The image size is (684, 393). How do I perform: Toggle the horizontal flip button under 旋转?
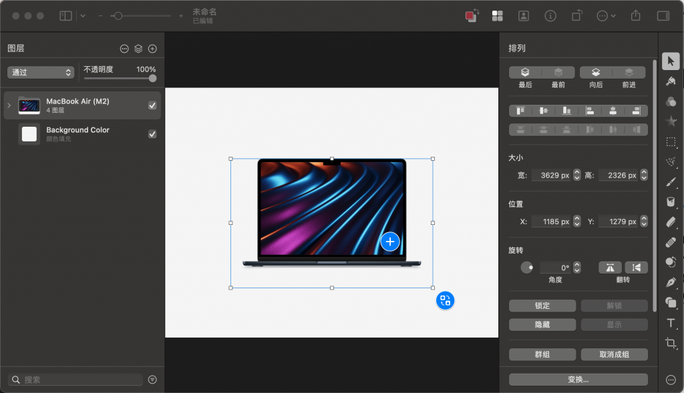[610, 267]
